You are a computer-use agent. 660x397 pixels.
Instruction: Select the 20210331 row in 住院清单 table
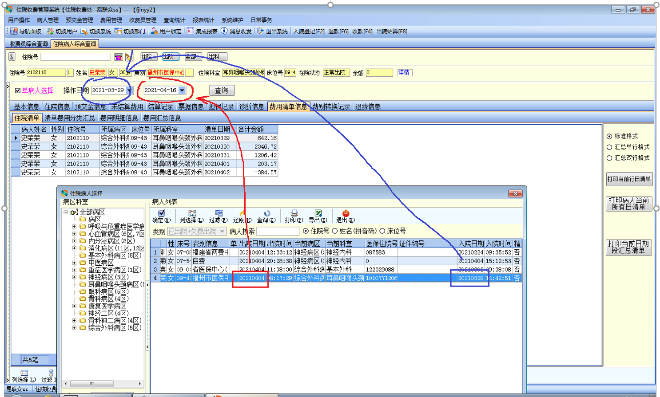click(145, 155)
